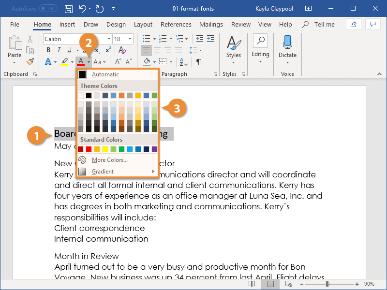This screenshot has width=387, height=290.
Task: Clear all formatting from selection
Action: pos(121,50)
